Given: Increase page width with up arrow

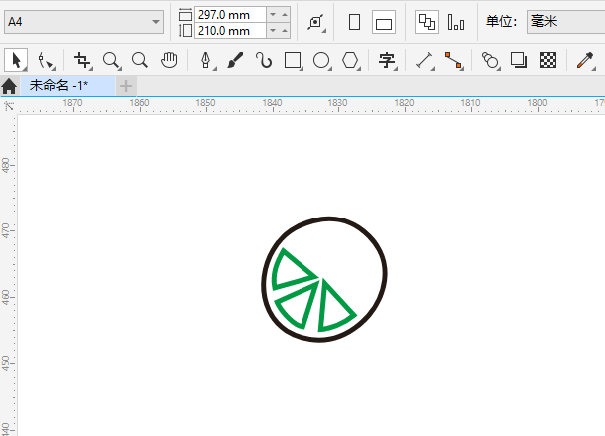Looking at the screenshot, I should click(x=285, y=15).
